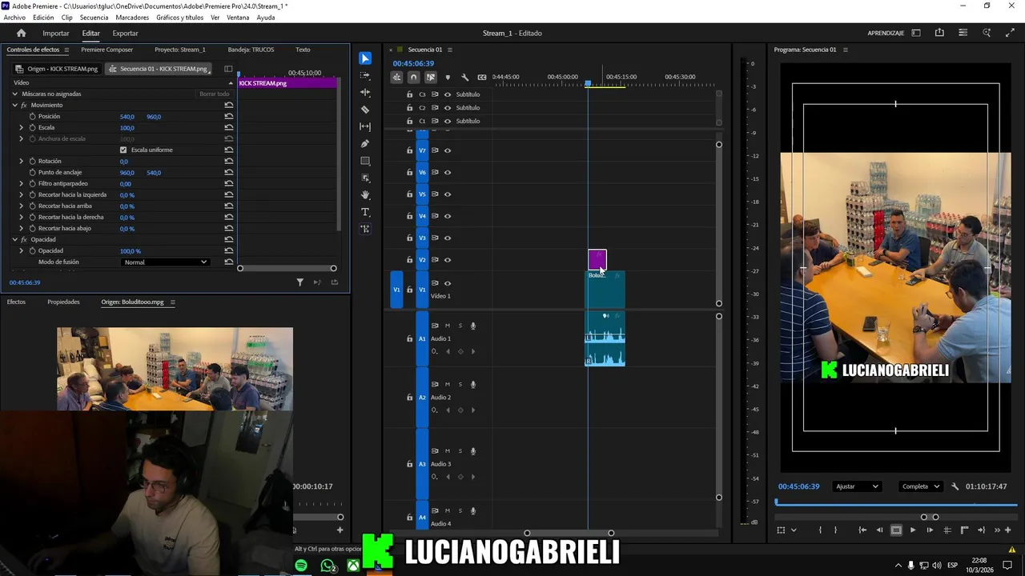This screenshot has height=576, width=1025.
Task: Hide track V7 output with eye icon
Action: [x=448, y=150]
